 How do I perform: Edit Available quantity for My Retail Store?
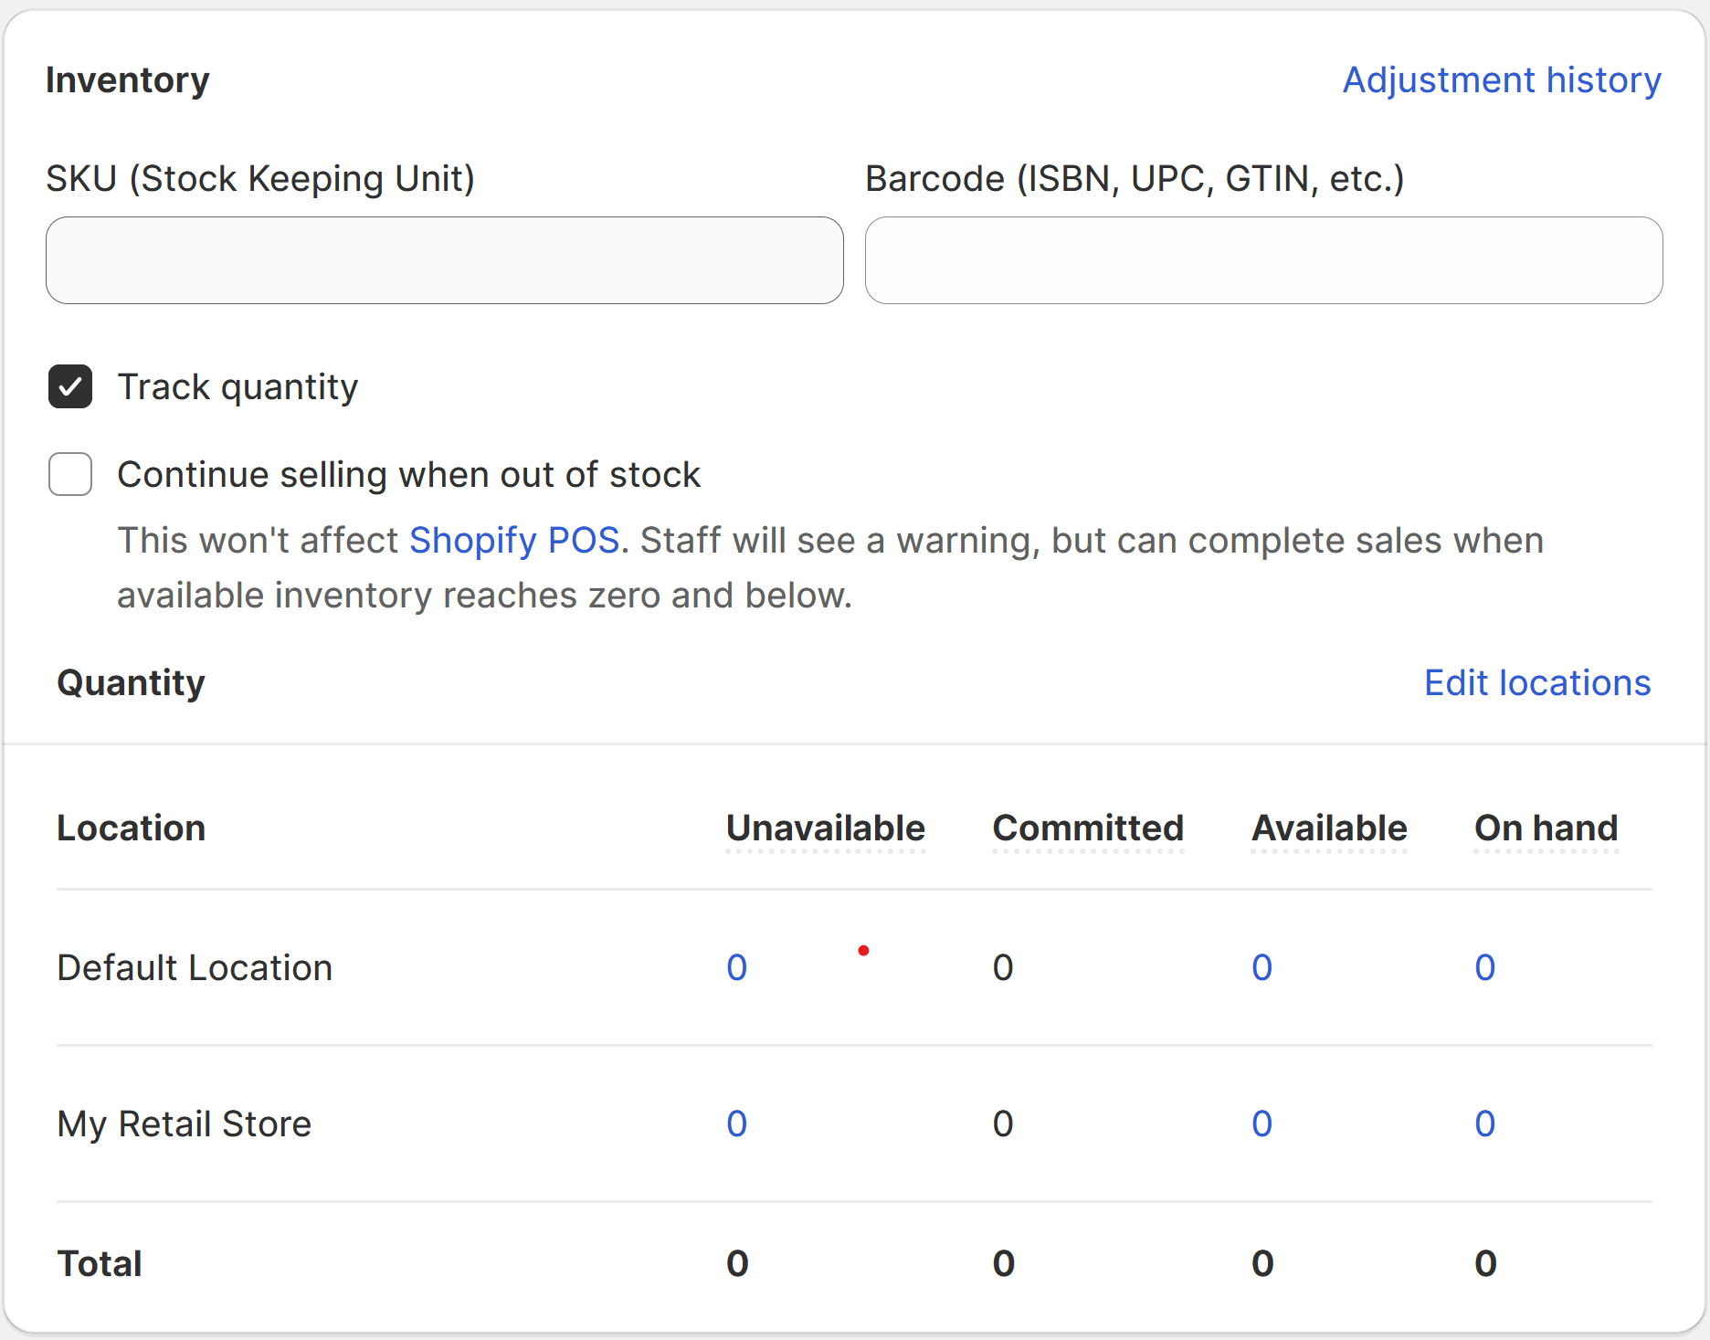[x=1261, y=1124]
